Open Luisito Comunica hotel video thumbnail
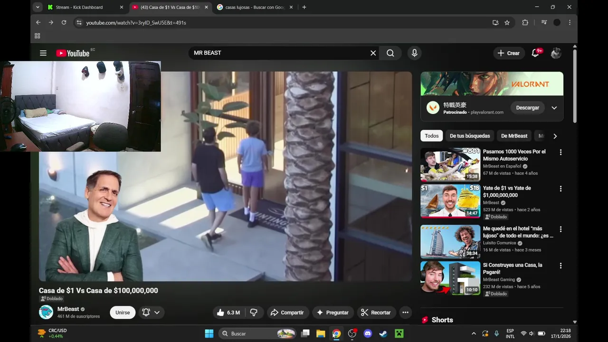The height and width of the screenshot is (342, 608). (450, 241)
